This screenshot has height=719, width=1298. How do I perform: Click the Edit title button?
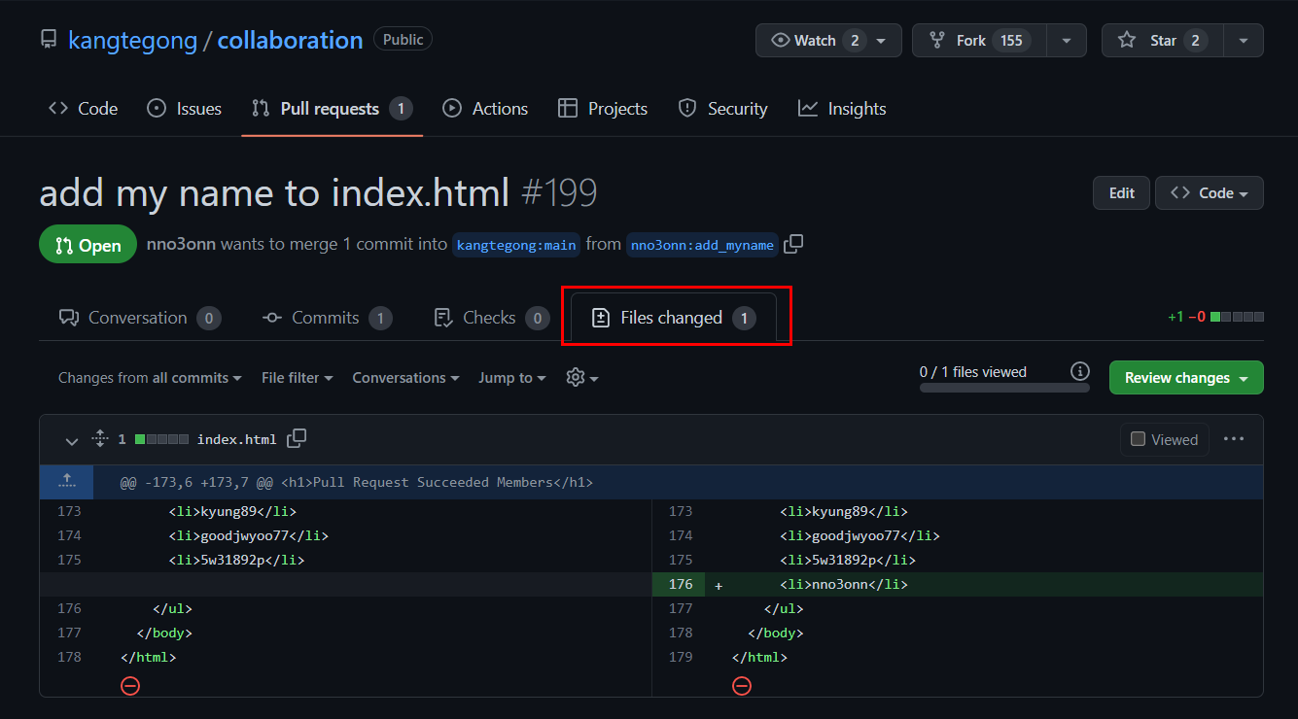pos(1121,192)
